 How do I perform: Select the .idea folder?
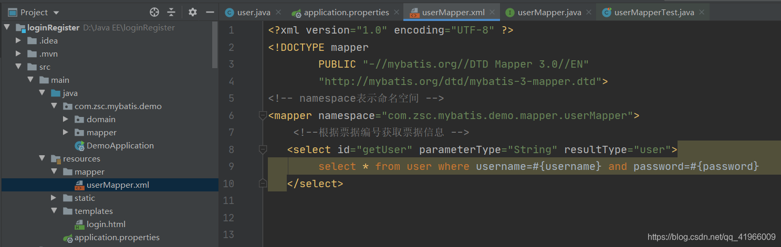[x=48, y=41]
